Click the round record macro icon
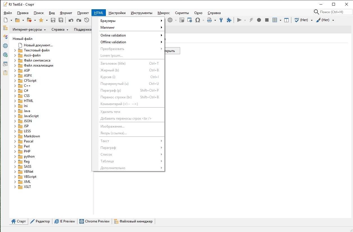 coord(259,20)
